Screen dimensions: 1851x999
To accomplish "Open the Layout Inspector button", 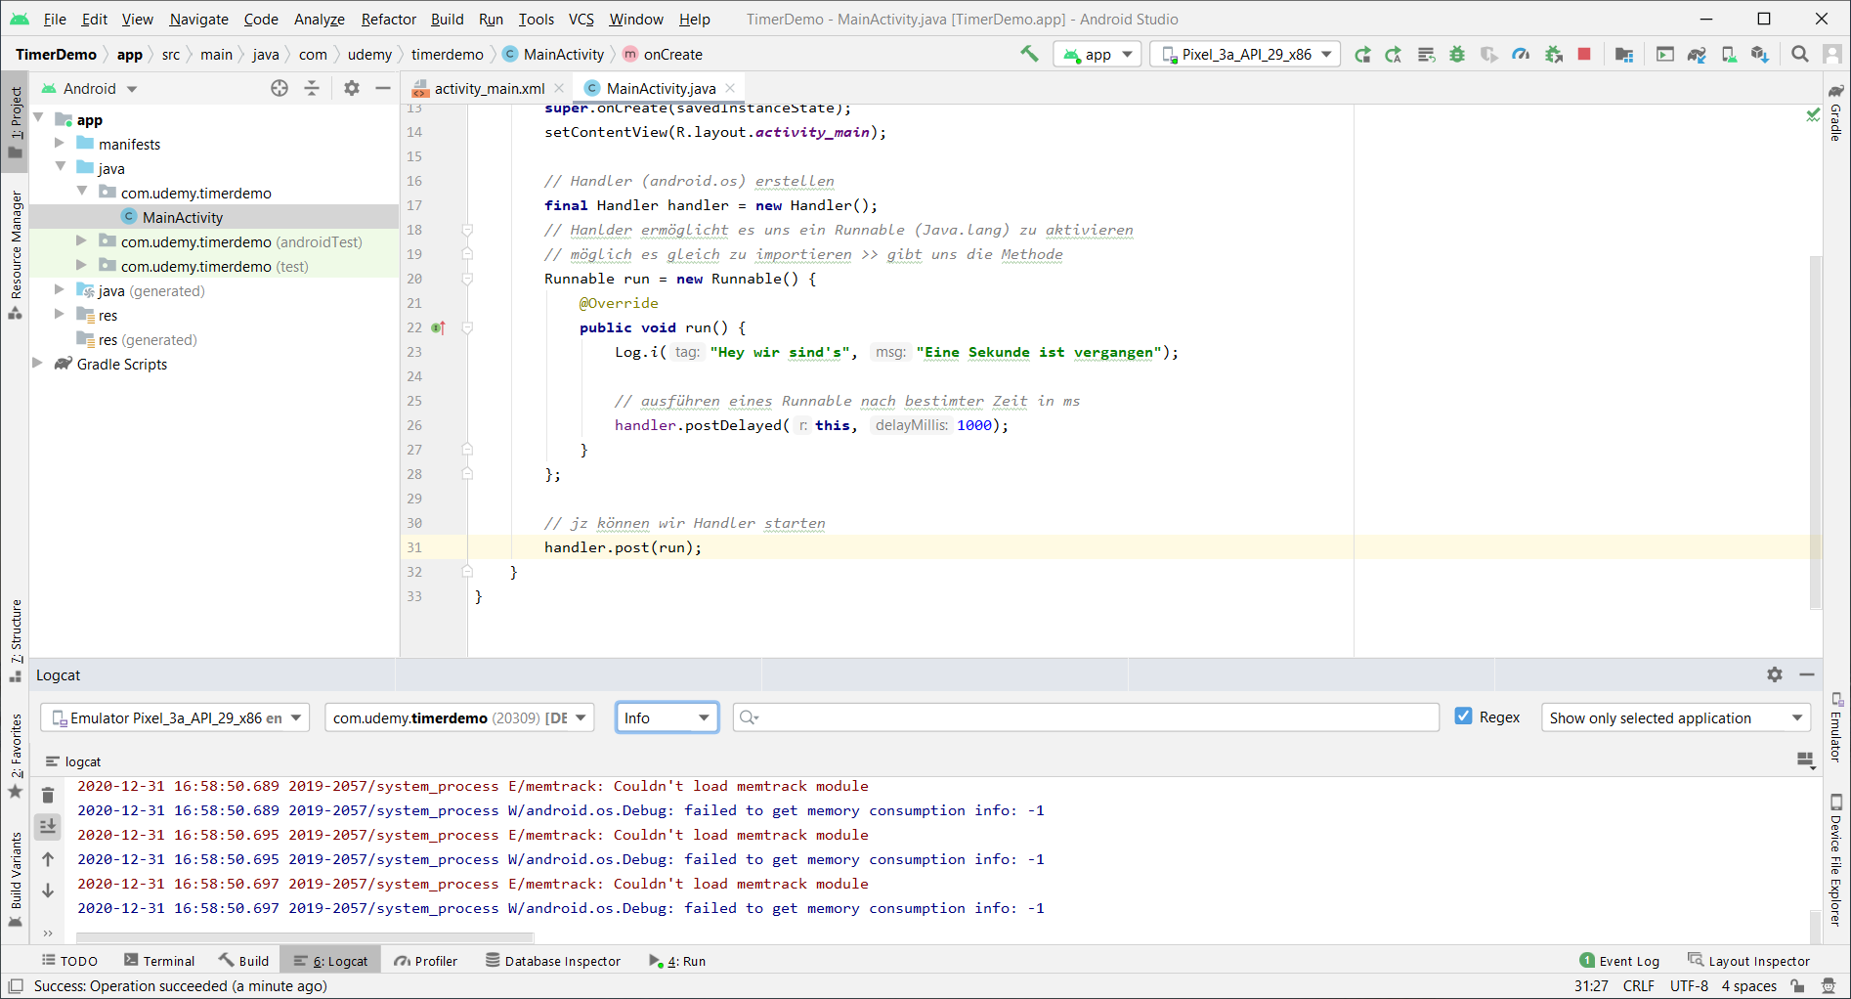I will [x=1749, y=961].
